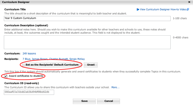
Task: Click the '1-100 chars' hint text
Action: pos(180,18)
